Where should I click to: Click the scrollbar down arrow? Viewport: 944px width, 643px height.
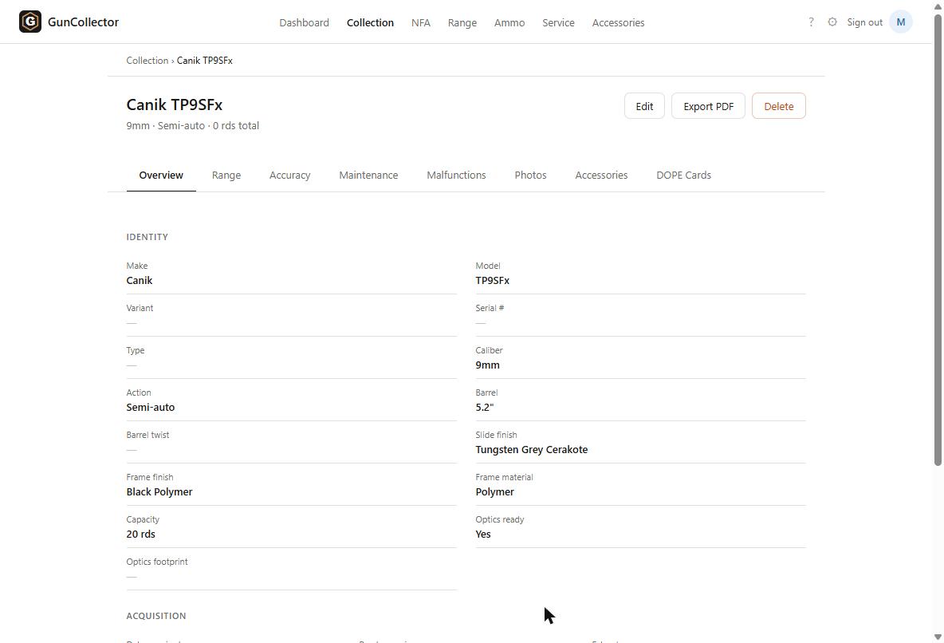click(938, 637)
